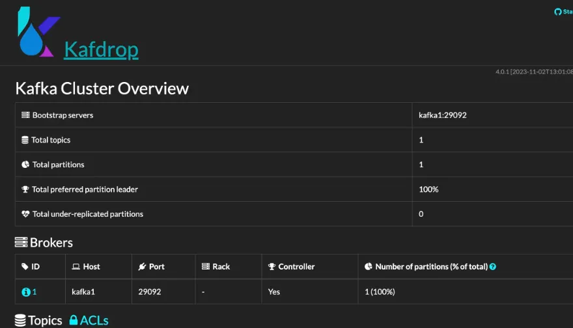Click the under-replicated partitions heartbeat icon
This screenshot has height=328, width=573.
(25, 214)
